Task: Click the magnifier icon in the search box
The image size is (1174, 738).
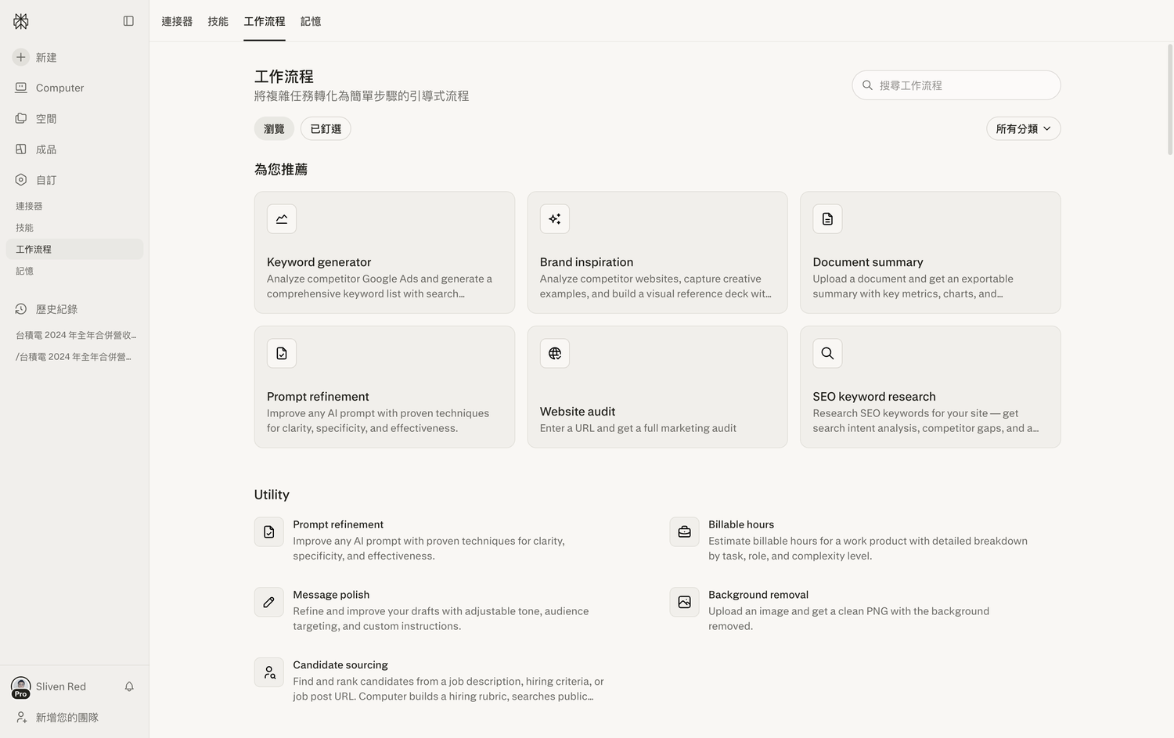Action: (x=867, y=85)
